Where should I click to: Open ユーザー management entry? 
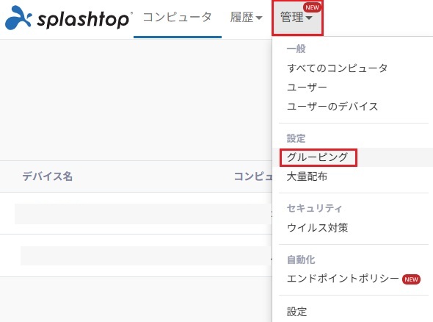(307, 87)
